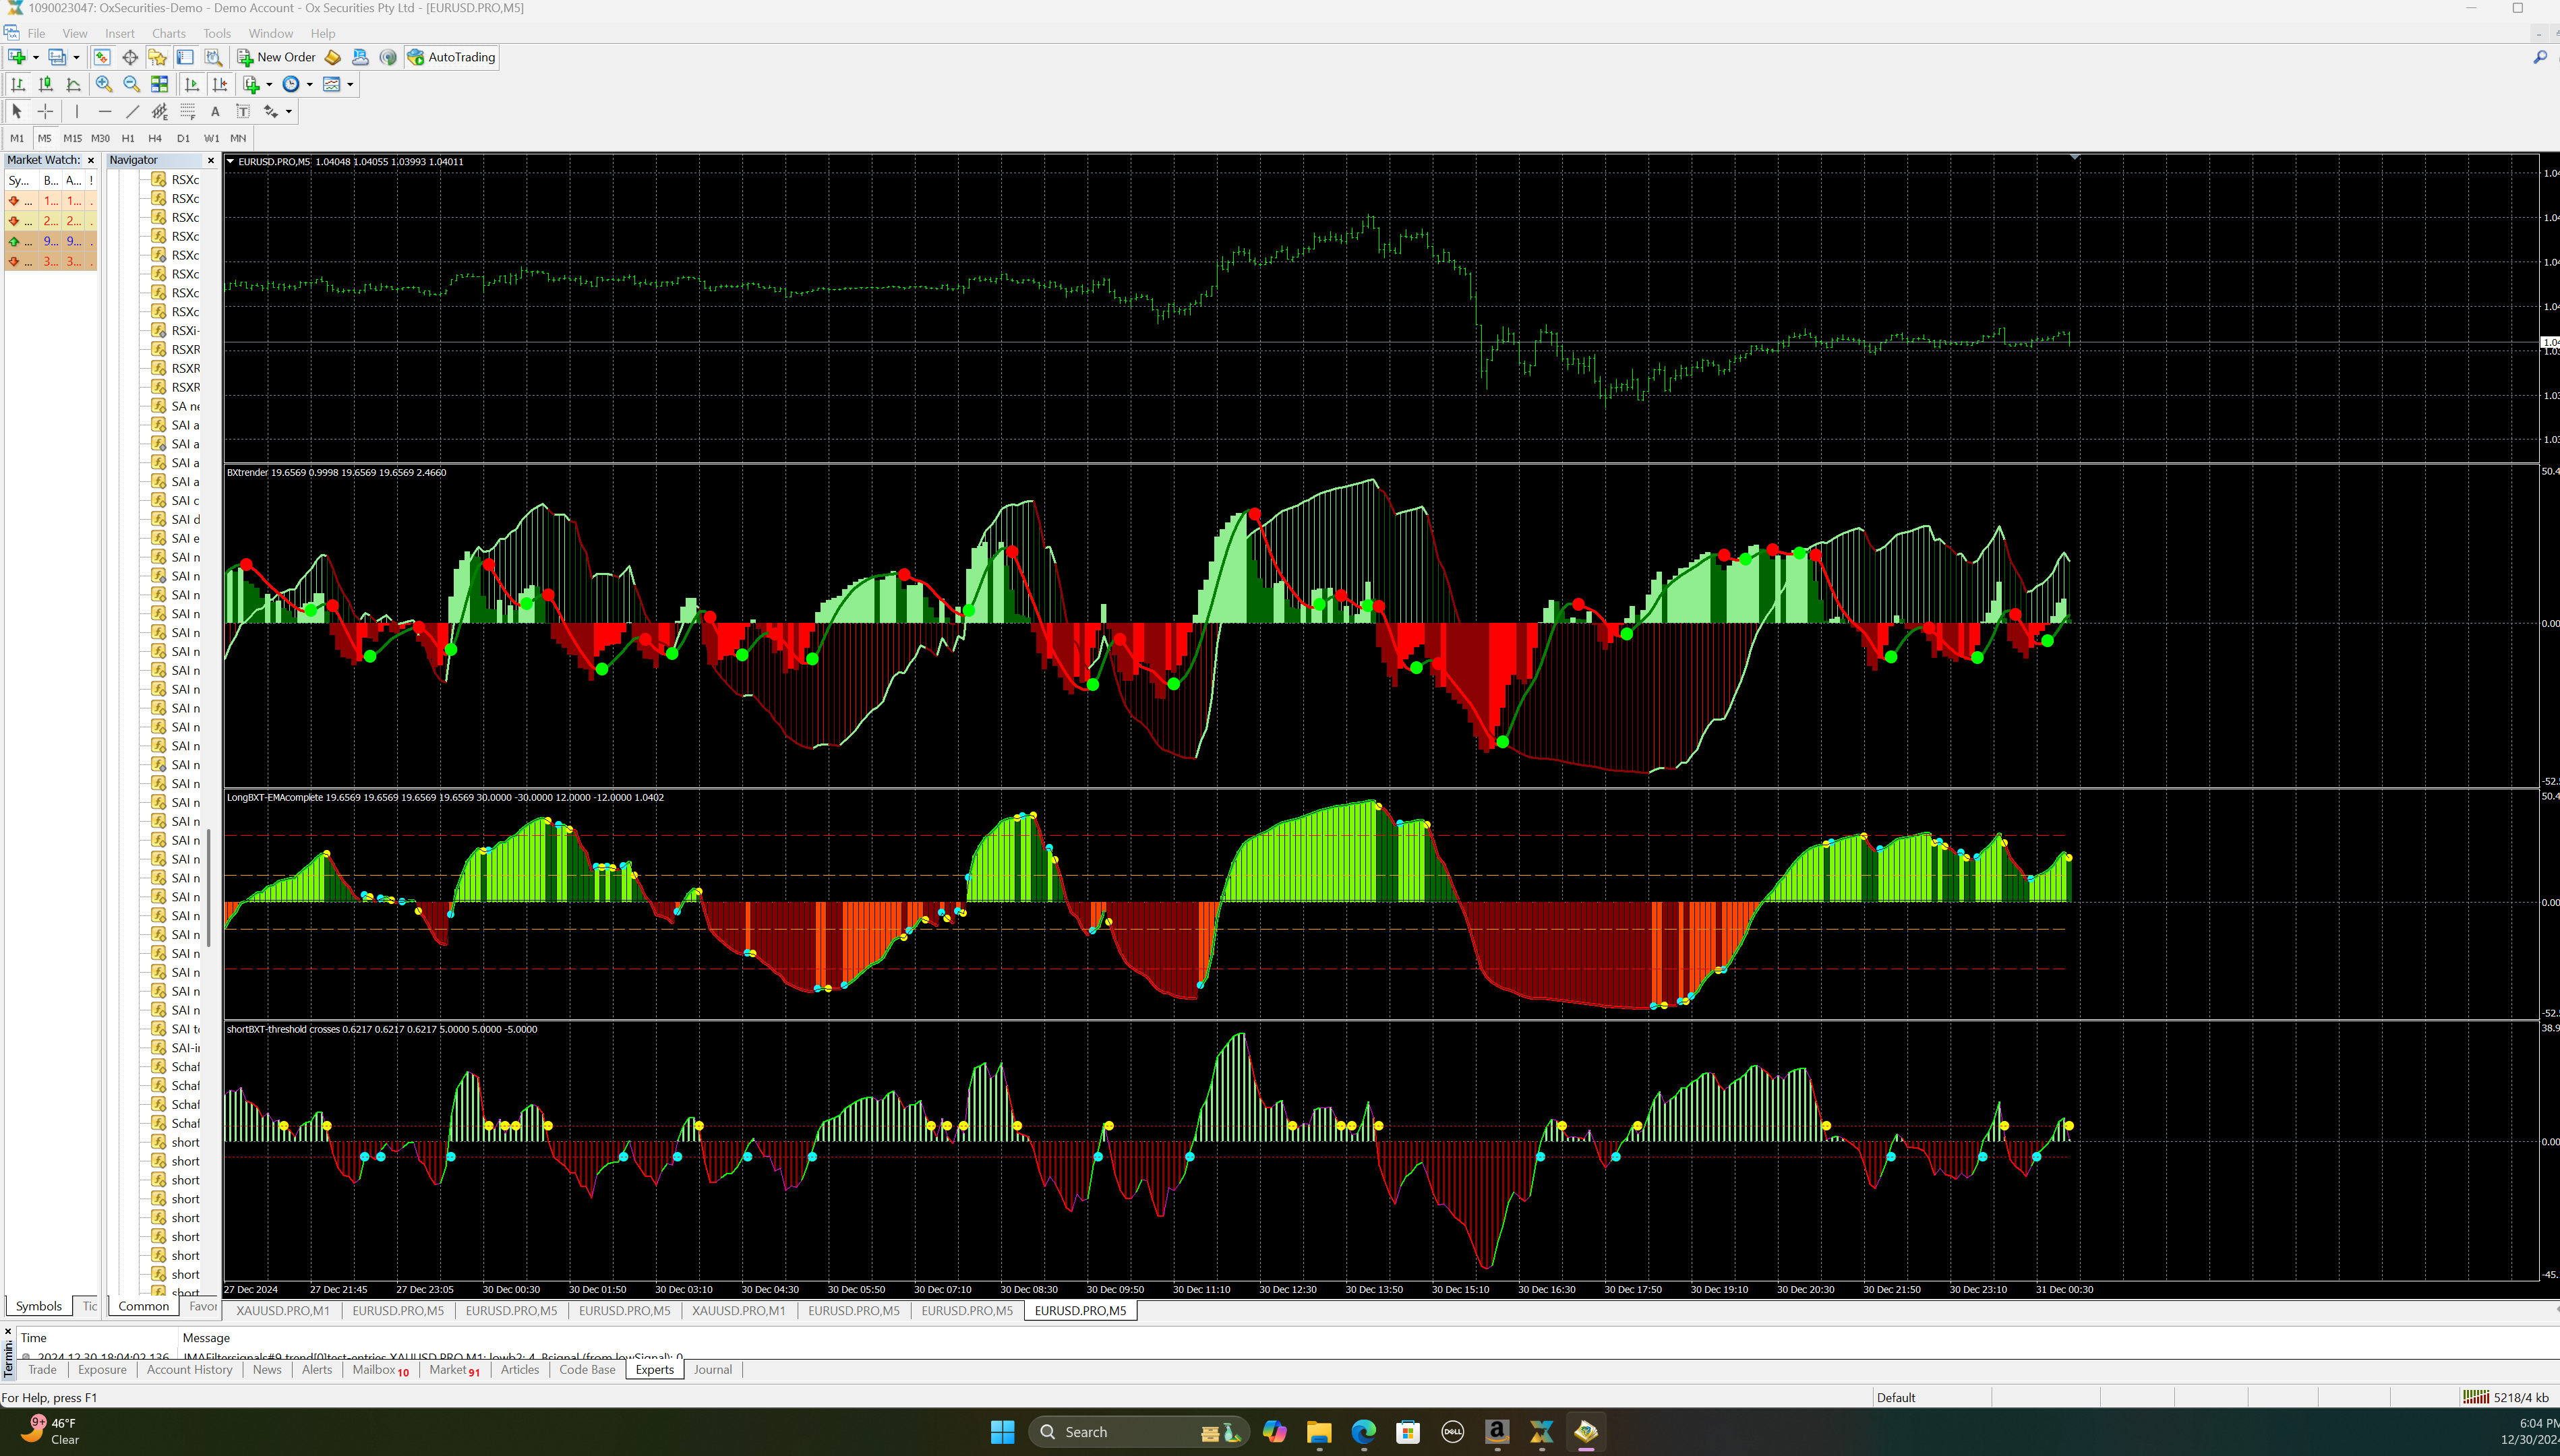Choose the candlestick chart type icon
The width and height of the screenshot is (2560, 1456).
[45, 84]
